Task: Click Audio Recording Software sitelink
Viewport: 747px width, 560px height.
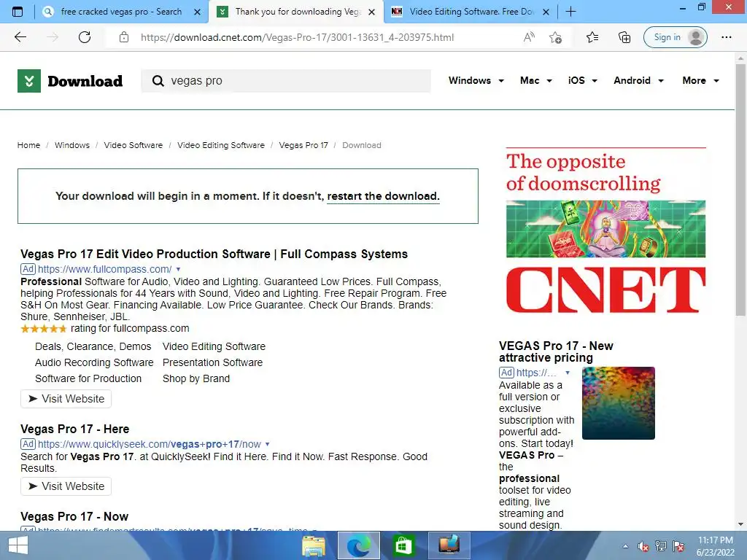Action: (94, 363)
